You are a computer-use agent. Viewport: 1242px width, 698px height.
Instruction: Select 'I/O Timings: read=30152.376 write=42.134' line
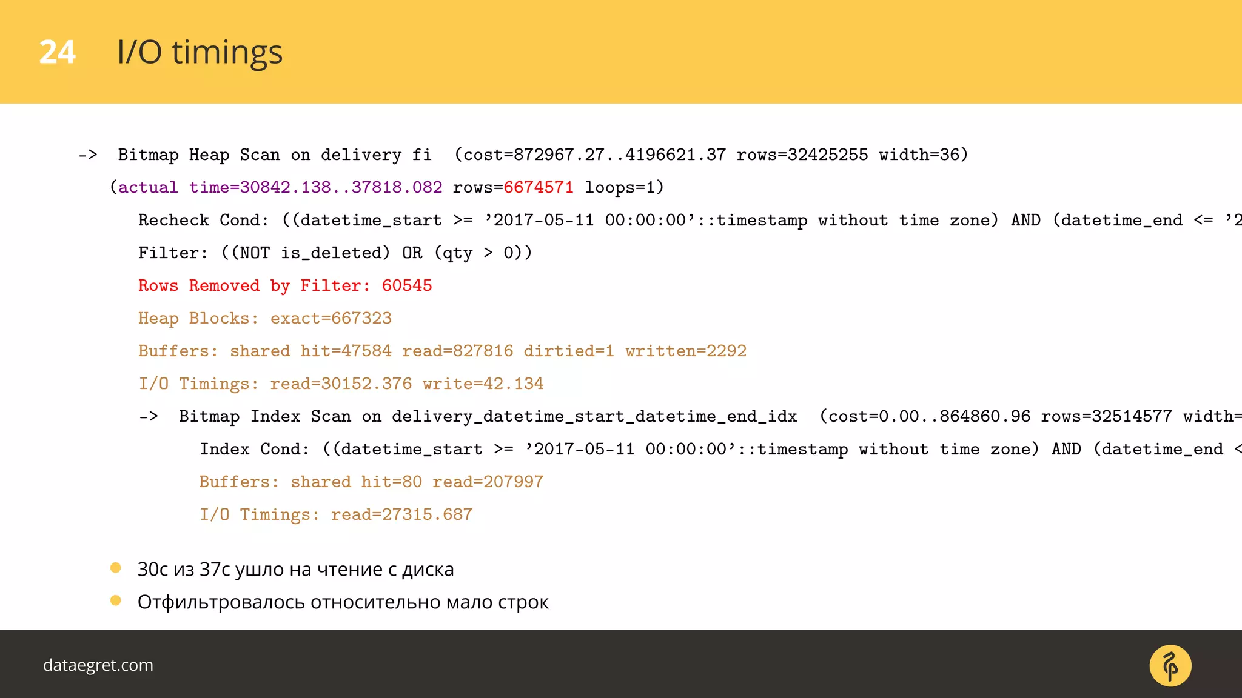(341, 384)
